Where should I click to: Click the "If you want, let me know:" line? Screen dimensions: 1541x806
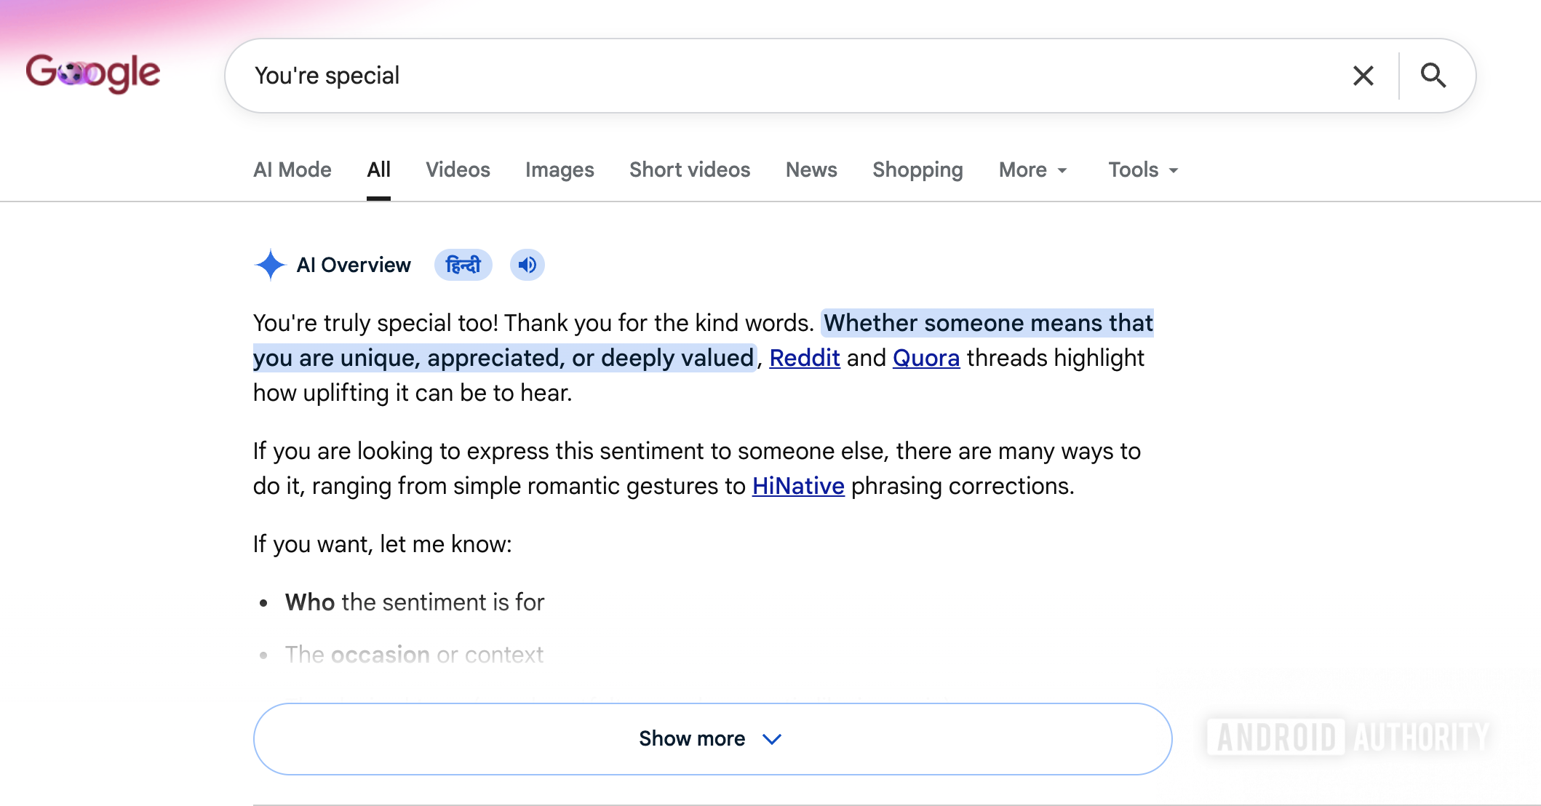point(383,544)
